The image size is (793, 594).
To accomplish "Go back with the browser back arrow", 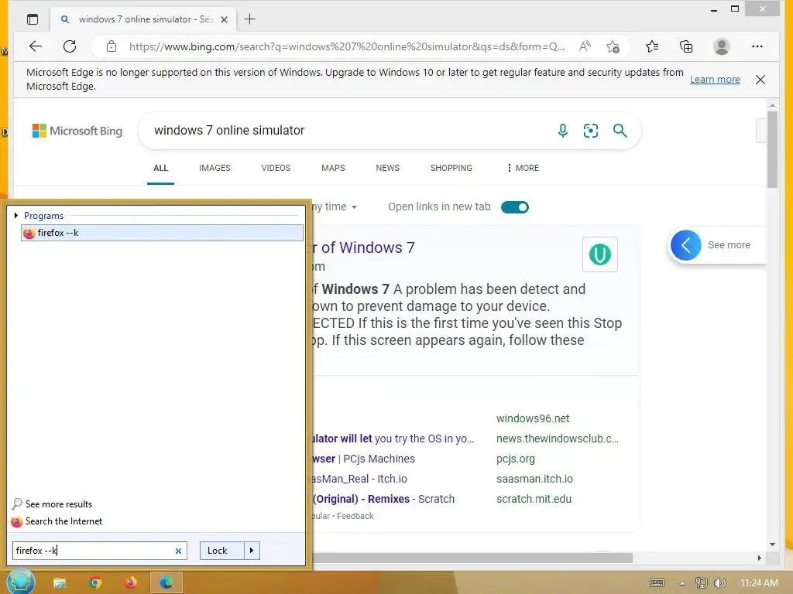I will 36,46.
